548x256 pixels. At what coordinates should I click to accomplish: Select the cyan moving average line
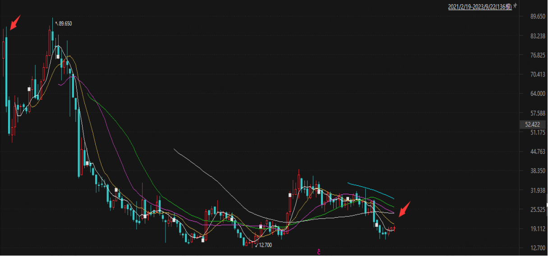[371, 189]
